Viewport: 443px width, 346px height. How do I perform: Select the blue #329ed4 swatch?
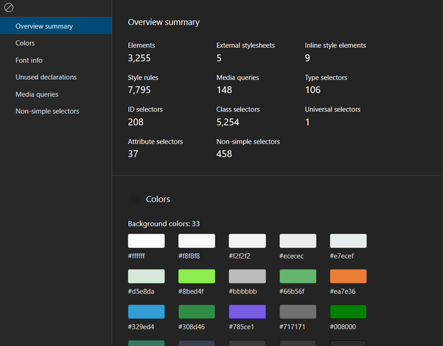[146, 312]
